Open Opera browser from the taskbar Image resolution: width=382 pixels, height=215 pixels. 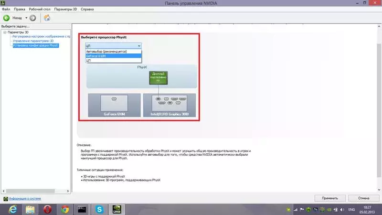47,209
